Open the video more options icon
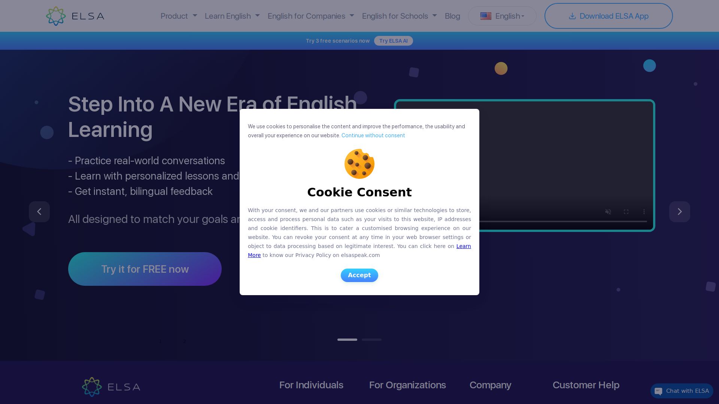 pos(644,212)
